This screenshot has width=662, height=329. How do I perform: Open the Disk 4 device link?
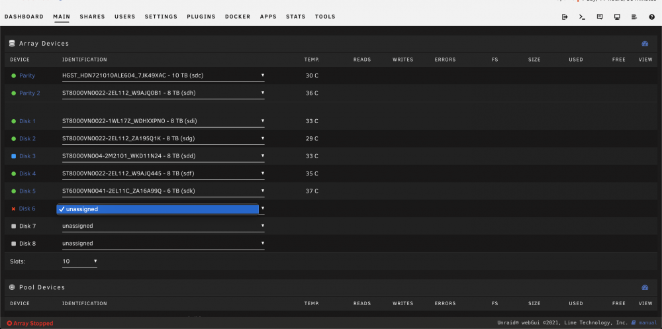[x=27, y=173]
